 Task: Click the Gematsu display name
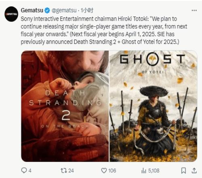[32, 11]
